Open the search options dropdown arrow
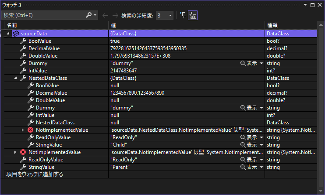 click(x=95, y=15)
